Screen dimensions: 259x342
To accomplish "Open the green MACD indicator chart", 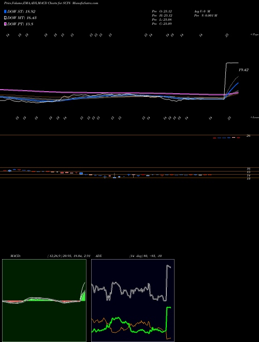I will point(44,301).
